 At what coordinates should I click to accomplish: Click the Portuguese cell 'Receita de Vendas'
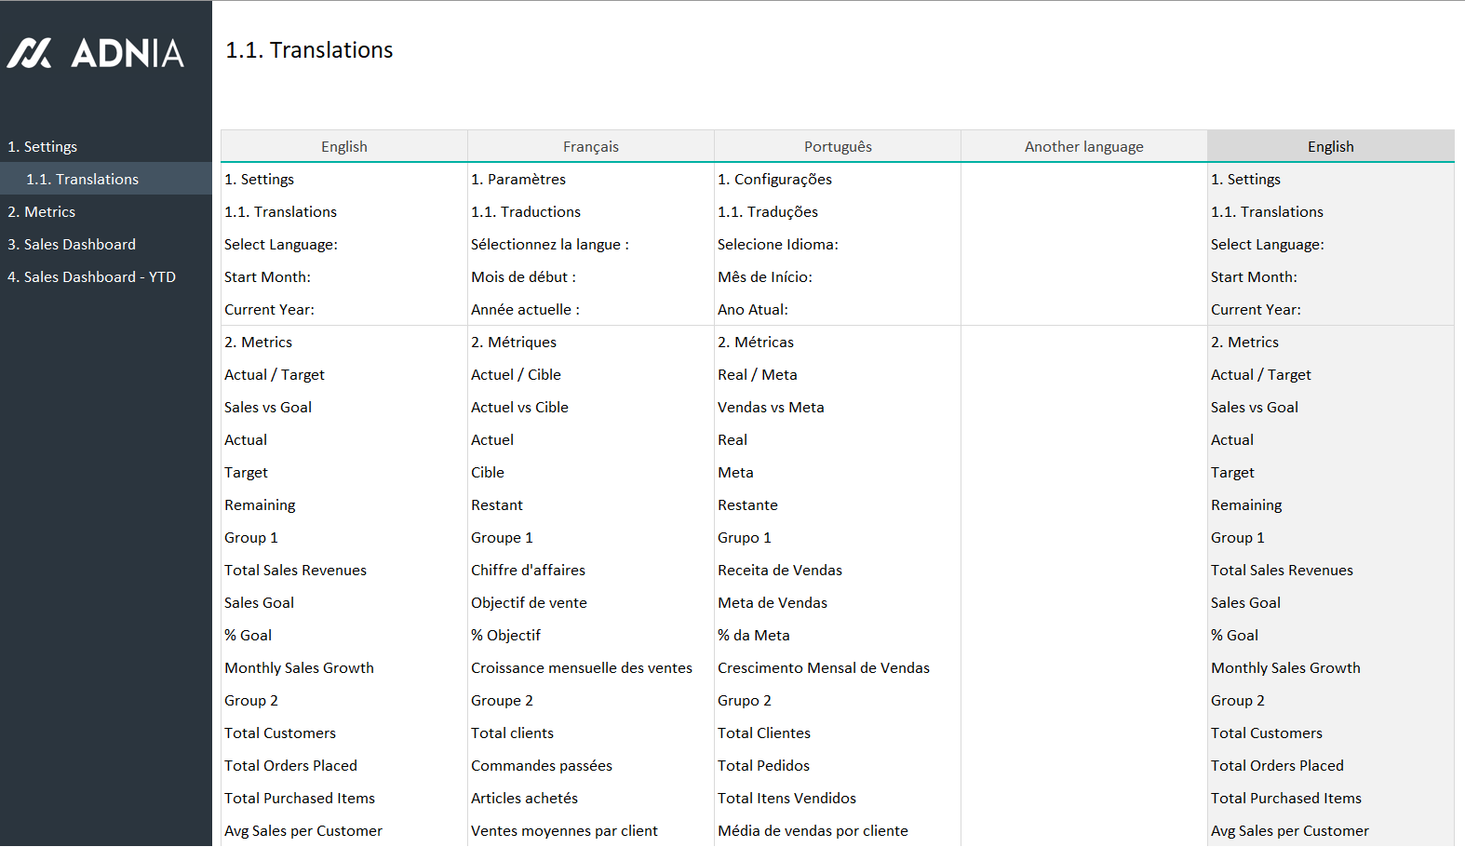[779, 571]
